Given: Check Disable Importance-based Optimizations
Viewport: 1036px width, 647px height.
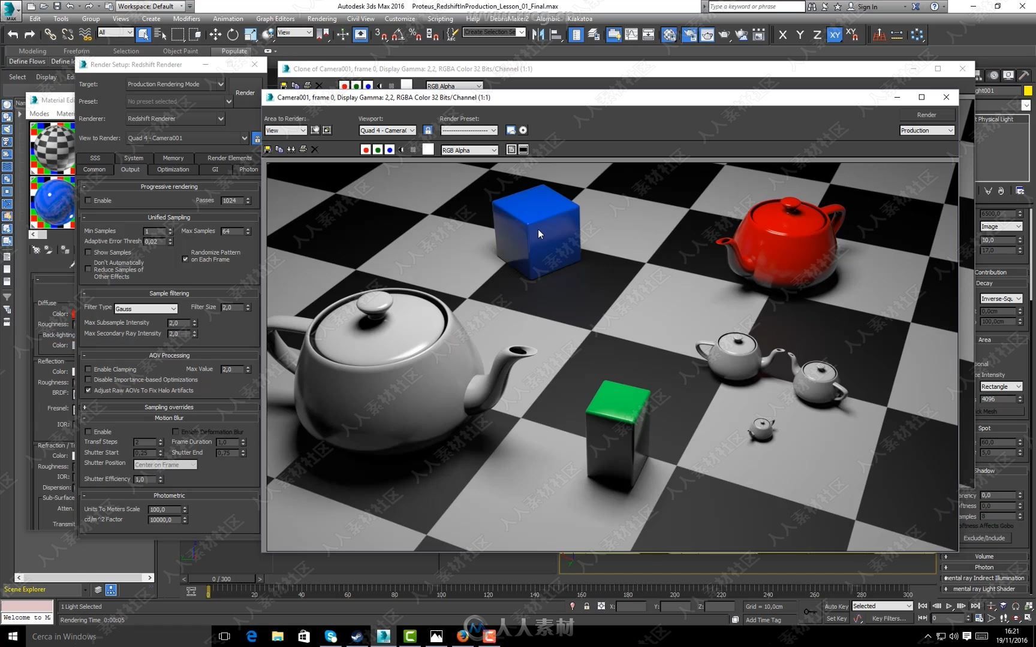Looking at the screenshot, I should click(x=88, y=380).
